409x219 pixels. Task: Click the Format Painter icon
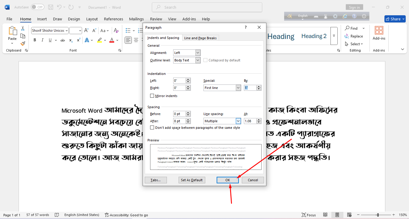23,44
